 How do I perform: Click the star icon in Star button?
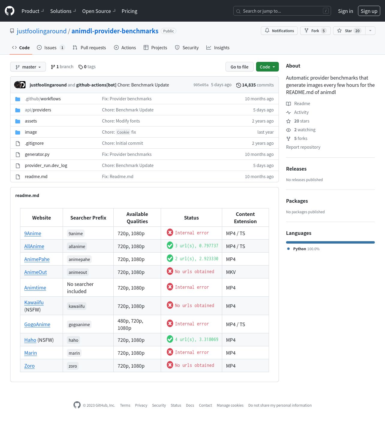click(339, 31)
